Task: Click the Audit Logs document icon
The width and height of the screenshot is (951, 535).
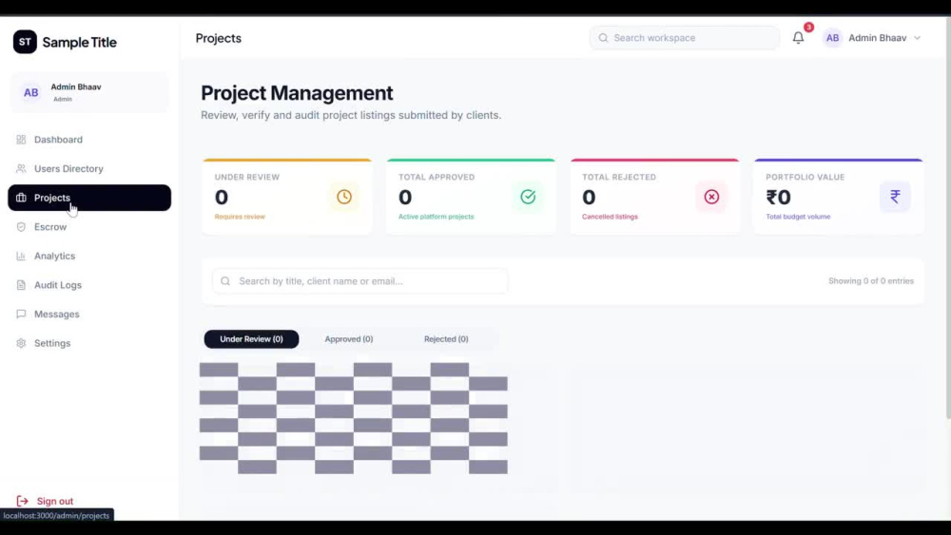Action: (21, 285)
